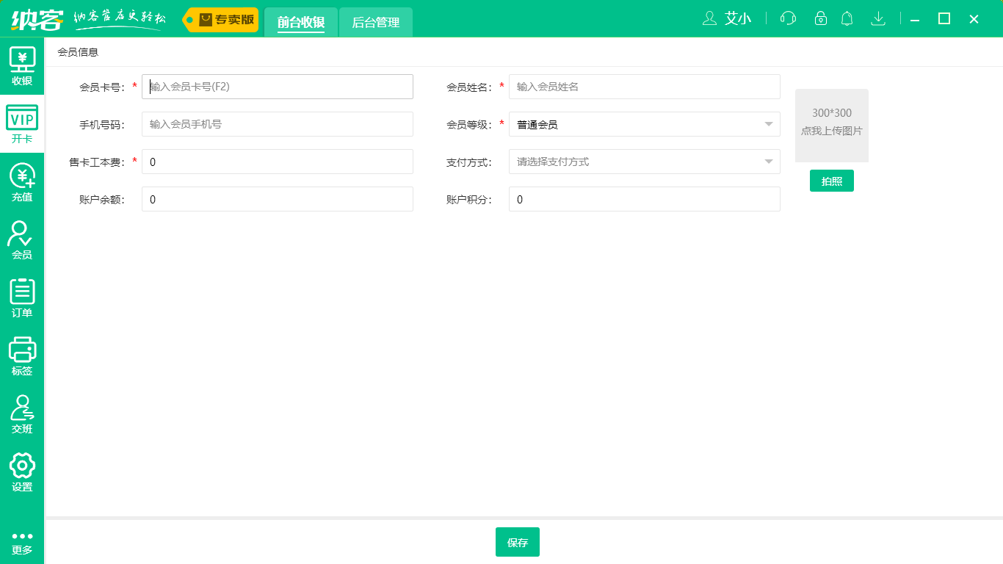Open the 标签 label printing panel
1003x564 pixels.
(x=22, y=355)
